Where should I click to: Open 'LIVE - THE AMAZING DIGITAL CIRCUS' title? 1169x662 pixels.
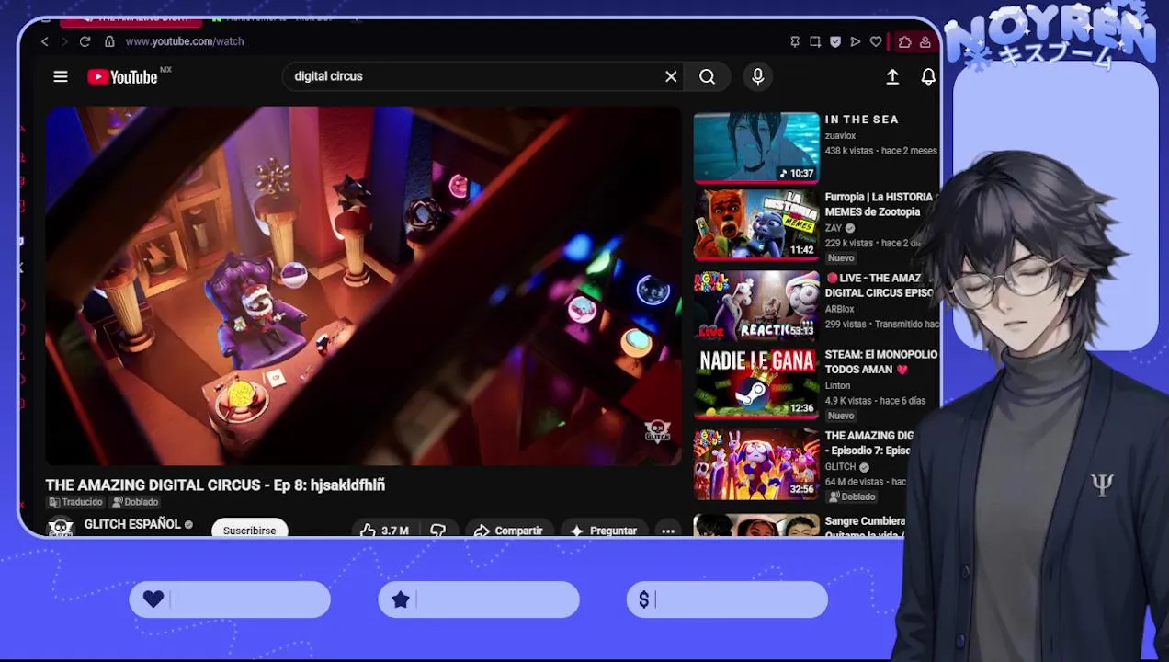tap(880, 285)
